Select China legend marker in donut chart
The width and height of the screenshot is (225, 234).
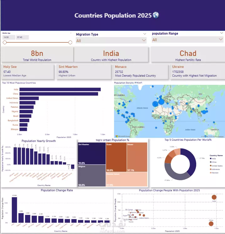(211, 162)
